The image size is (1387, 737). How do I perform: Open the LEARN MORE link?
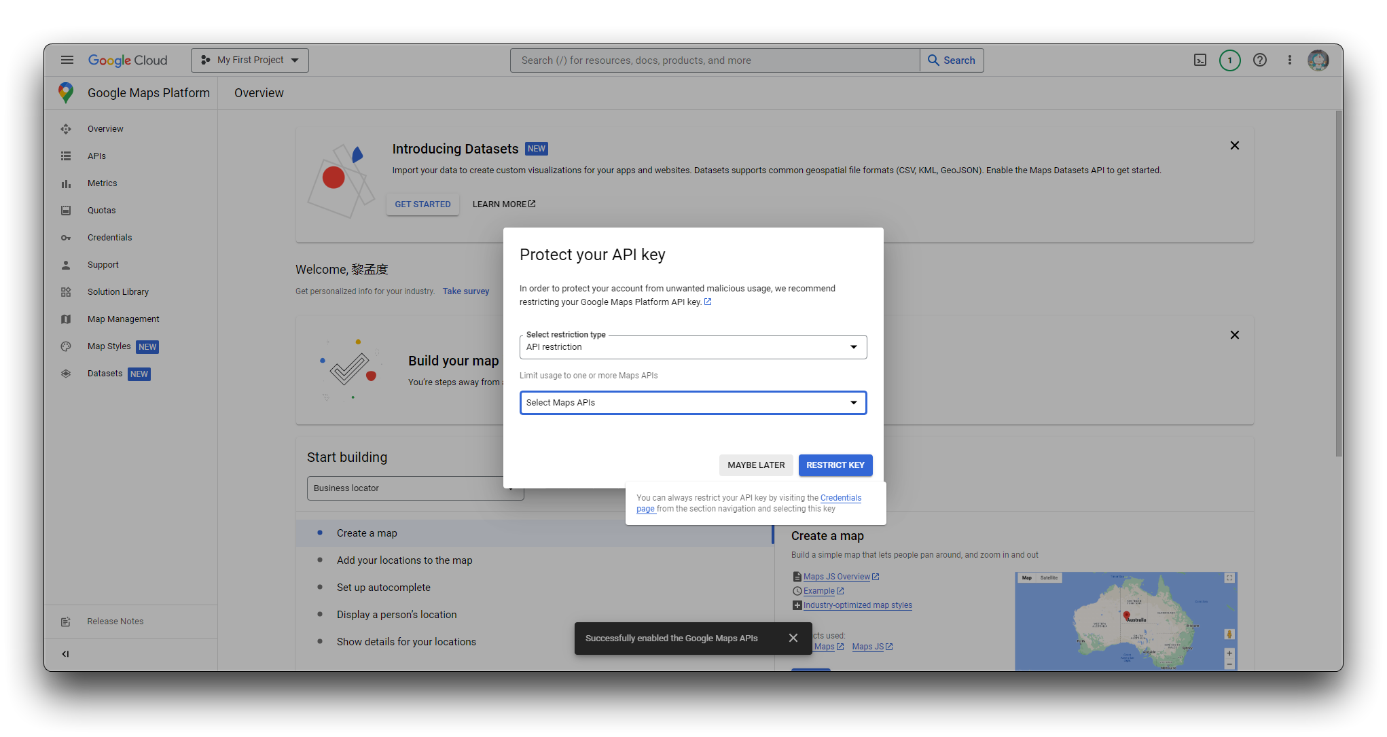click(504, 204)
